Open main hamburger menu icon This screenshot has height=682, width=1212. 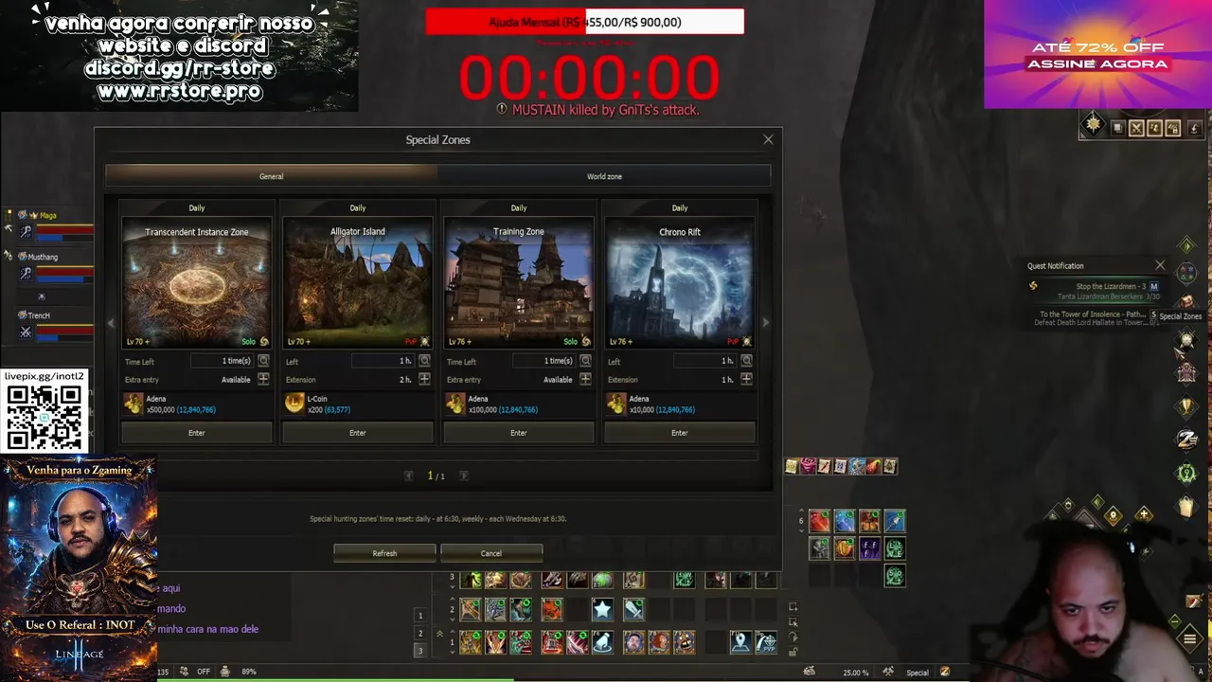coord(1190,638)
